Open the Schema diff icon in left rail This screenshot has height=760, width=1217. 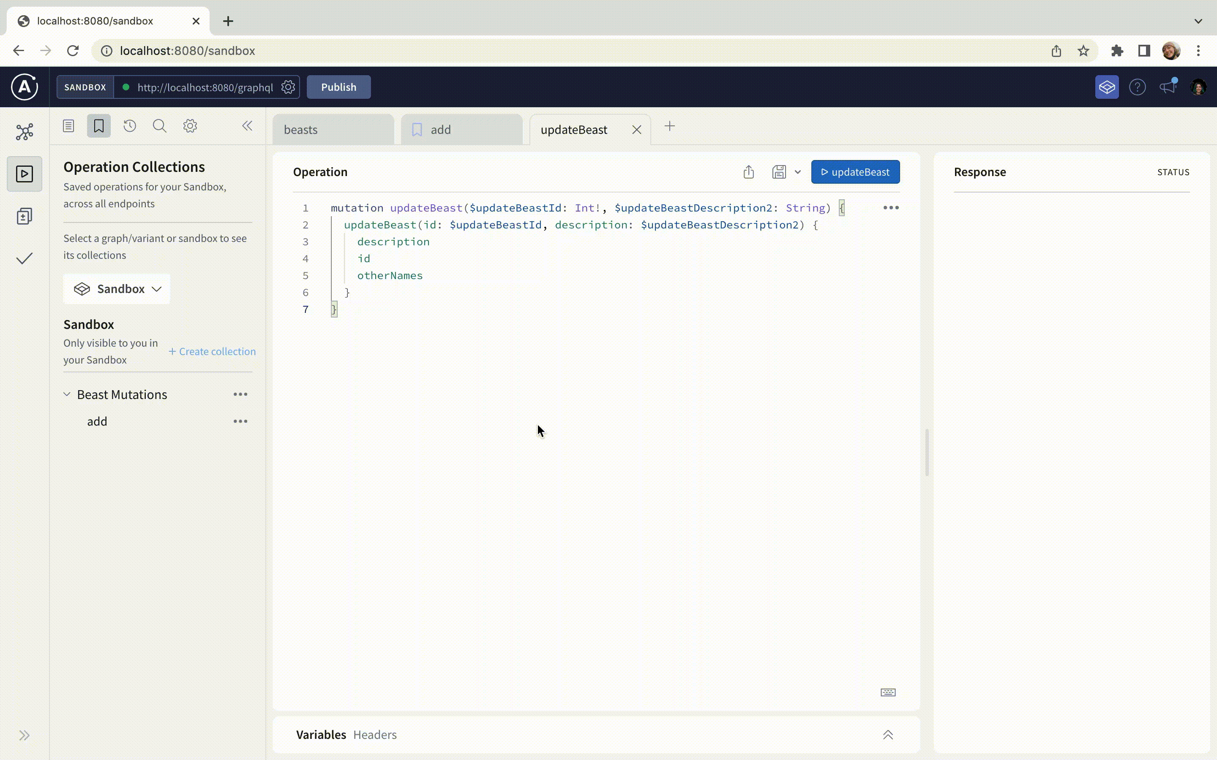[x=24, y=216]
